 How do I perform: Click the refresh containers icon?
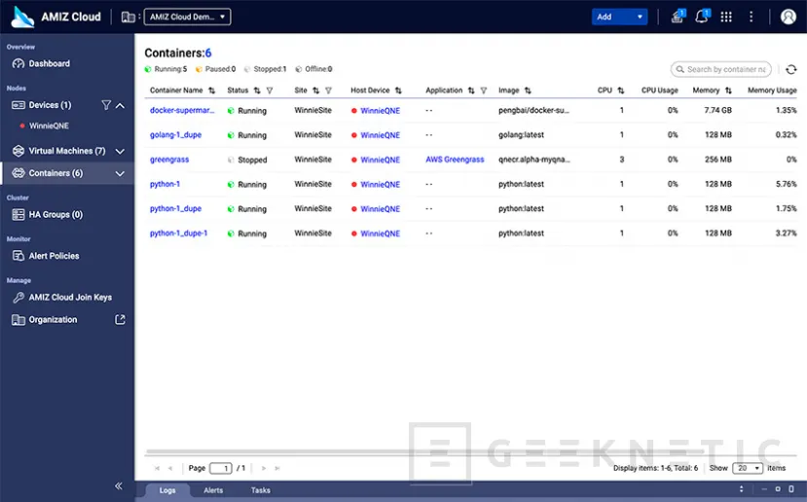pos(791,69)
